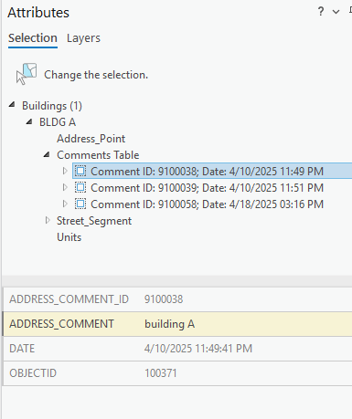Click the OBJECTID field name
352x419 pixels.
(x=33, y=373)
